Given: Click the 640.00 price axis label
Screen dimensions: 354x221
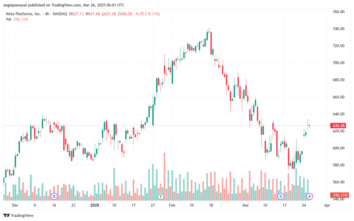Looking at the screenshot, I should (x=339, y=114).
